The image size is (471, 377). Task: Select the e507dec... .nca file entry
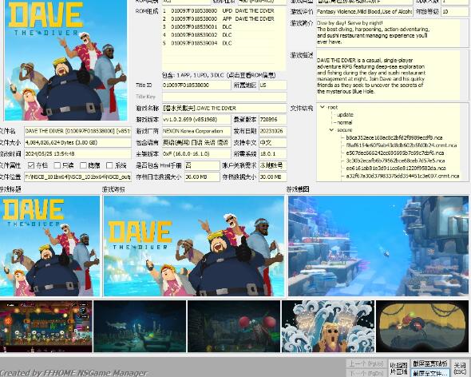click(394, 153)
